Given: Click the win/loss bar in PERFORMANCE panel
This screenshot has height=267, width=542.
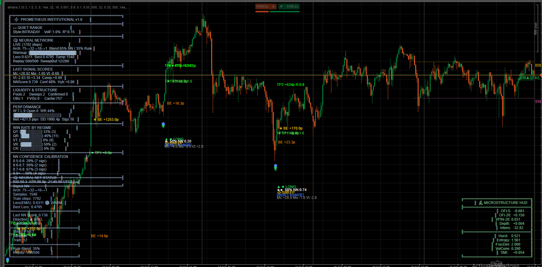Looking at the screenshot, I should 37,115.
